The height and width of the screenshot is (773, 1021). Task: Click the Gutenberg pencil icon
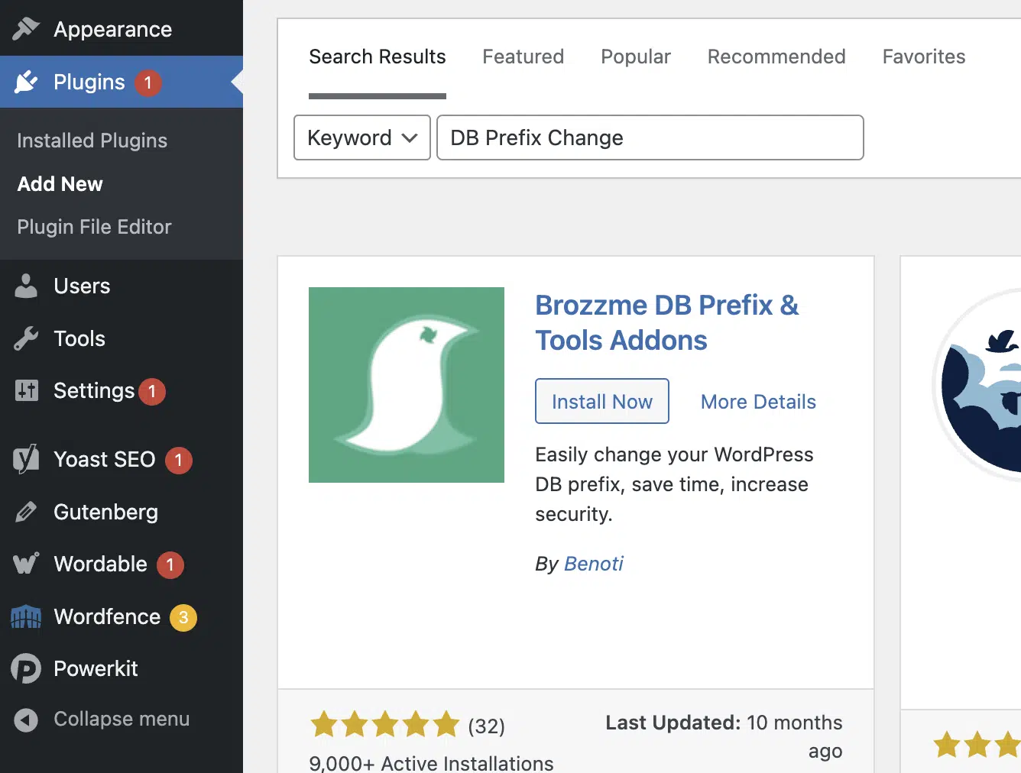coord(26,512)
